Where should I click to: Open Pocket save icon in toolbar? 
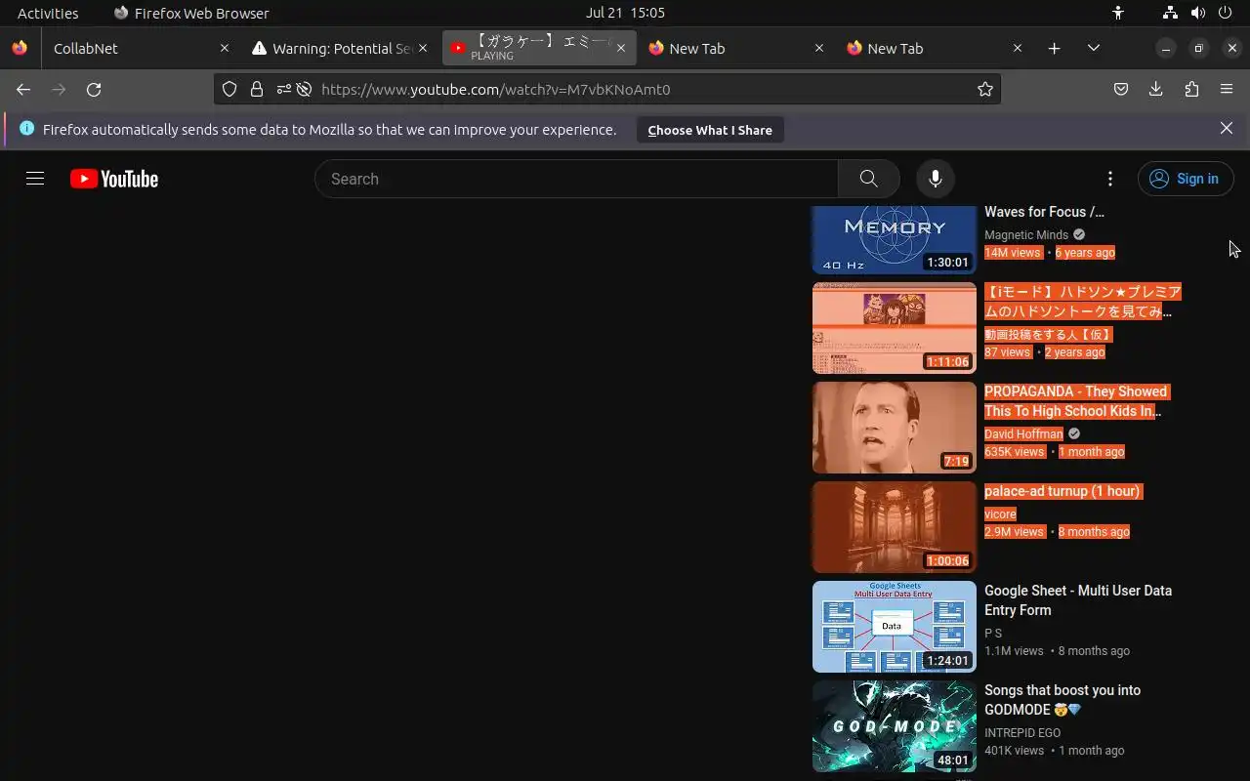[x=1121, y=89]
